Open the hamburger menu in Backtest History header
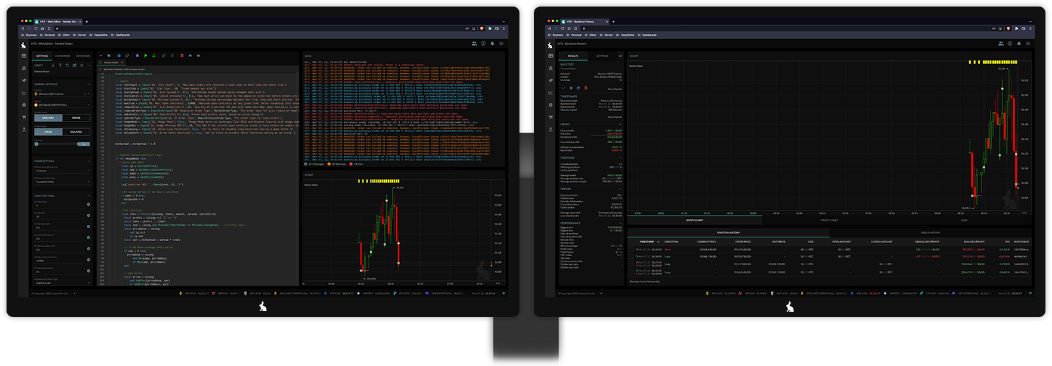The height and width of the screenshot is (366, 1052). pos(1028,44)
